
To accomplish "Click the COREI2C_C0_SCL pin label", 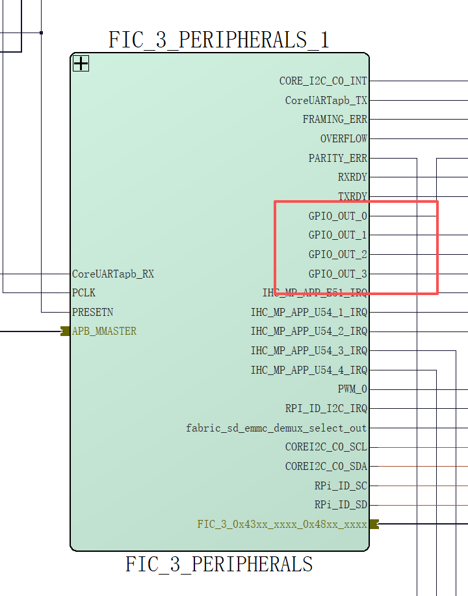I will click(x=326, y=447).
